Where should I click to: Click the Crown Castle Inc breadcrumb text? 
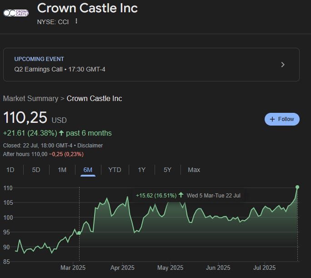[x=95, y=98]
